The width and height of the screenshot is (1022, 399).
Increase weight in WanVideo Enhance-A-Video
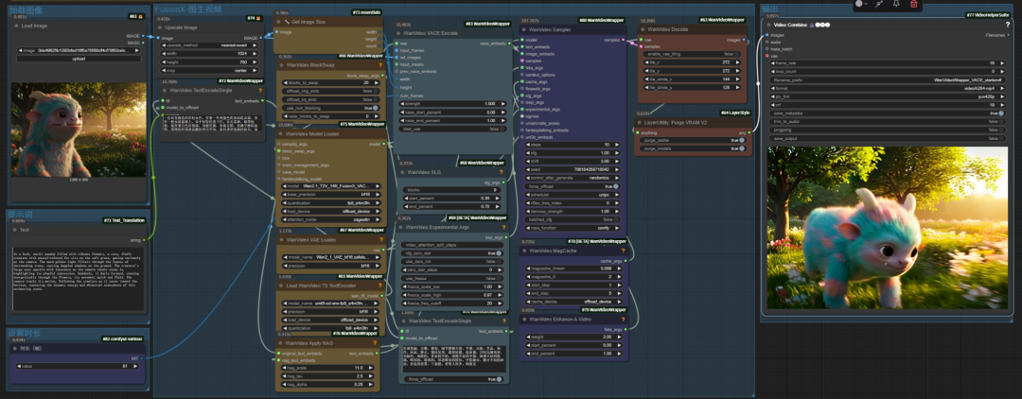(x=619, y=337)
